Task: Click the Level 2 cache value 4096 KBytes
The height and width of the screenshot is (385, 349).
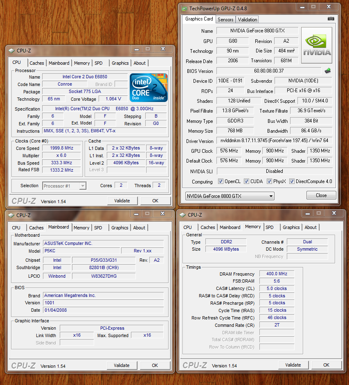Action: 126,163
